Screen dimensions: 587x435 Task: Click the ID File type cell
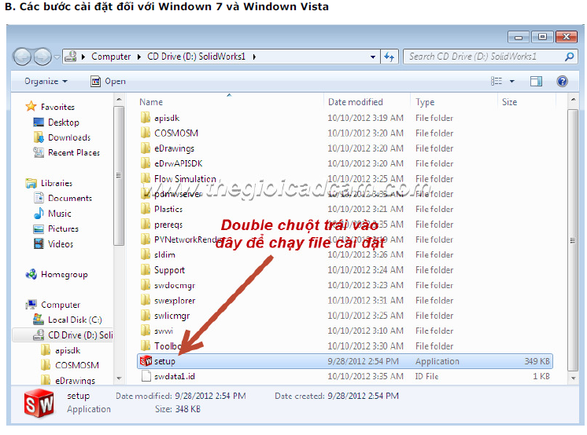tap(426, 376)
